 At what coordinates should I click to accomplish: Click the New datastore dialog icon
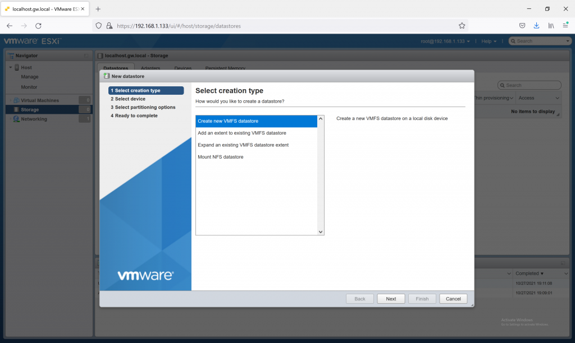[x=107, y=76]
